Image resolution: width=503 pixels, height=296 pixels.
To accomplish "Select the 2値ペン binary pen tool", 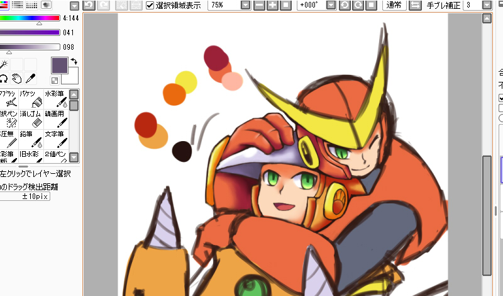I will [x=56, y=156].
